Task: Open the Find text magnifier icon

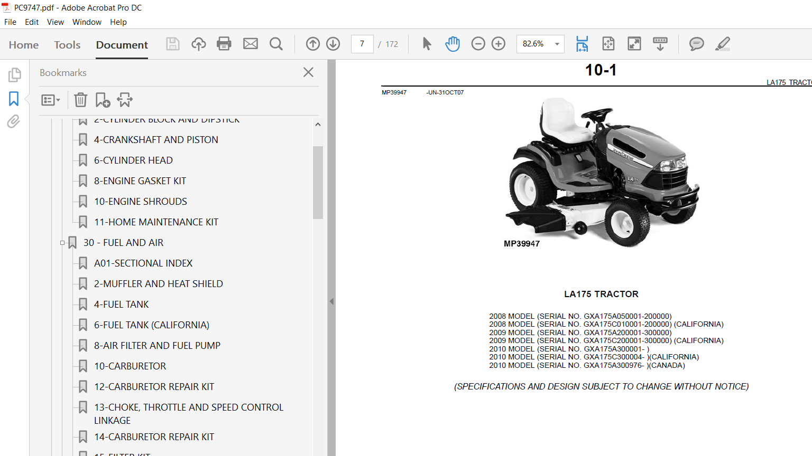Action: pos(276,44)
